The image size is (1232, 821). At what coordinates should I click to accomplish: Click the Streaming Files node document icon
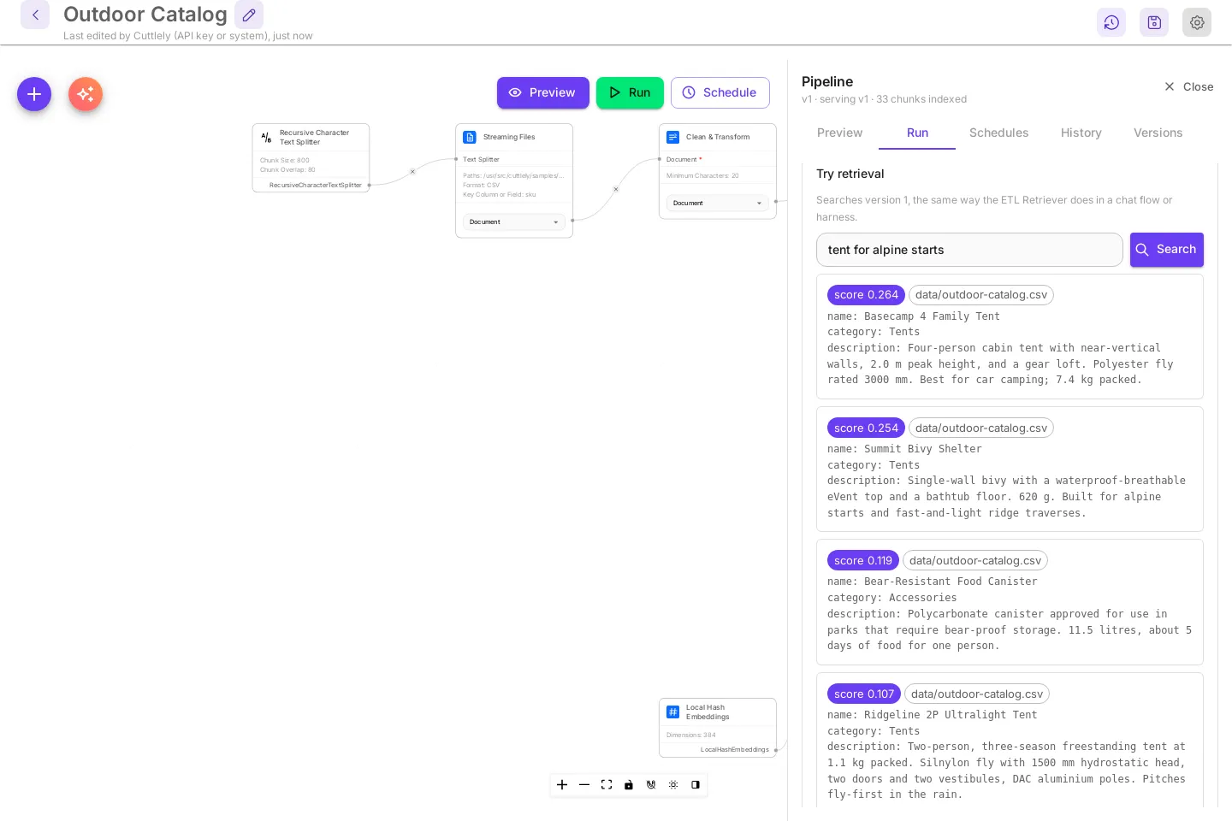[470, 137]
